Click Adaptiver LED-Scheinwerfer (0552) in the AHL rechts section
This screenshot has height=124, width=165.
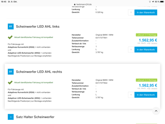click(24, 98)
